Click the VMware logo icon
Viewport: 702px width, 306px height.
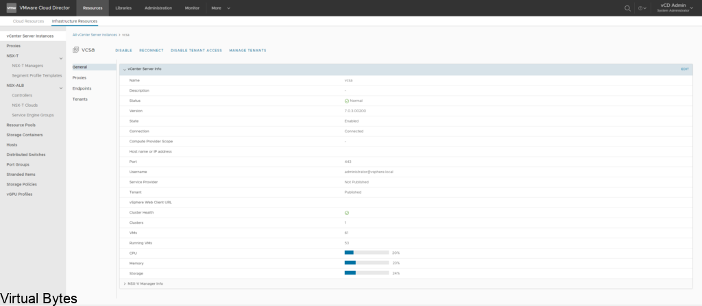(x=12, y=8)
